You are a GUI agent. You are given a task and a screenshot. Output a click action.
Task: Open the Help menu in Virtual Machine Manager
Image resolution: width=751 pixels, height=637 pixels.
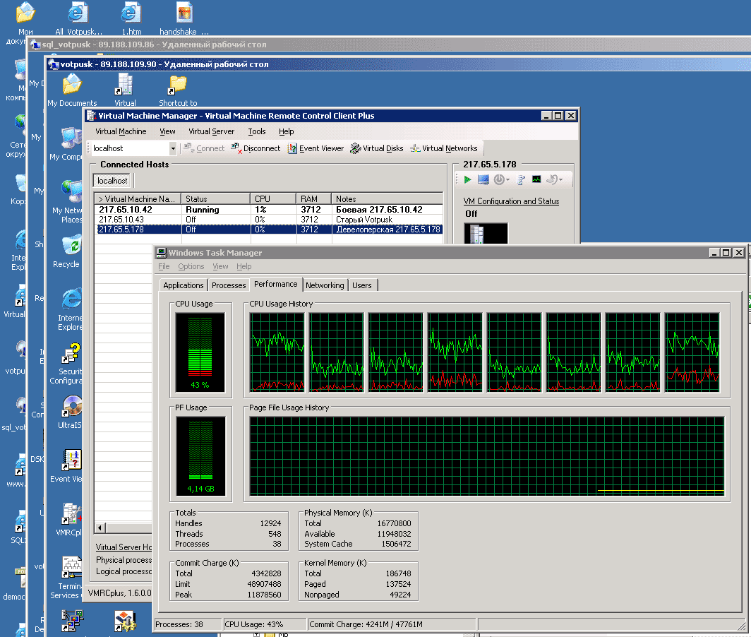(x=287, y=131)
